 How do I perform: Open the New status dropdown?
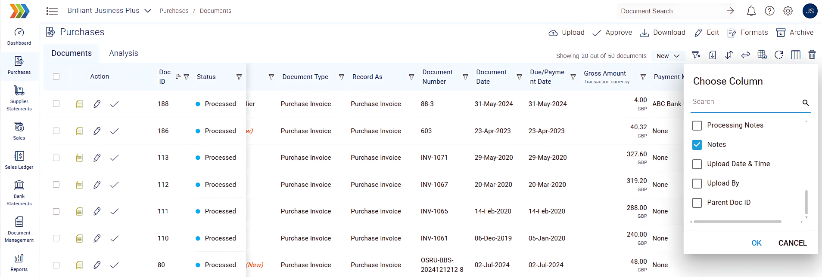point(668,56)
